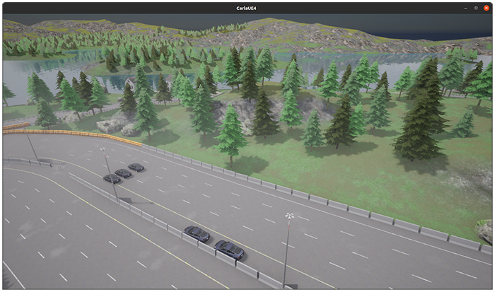The image size is (495, 292).
Task: Close the CarlaUE4 window
Action: [x=487, y=7]
